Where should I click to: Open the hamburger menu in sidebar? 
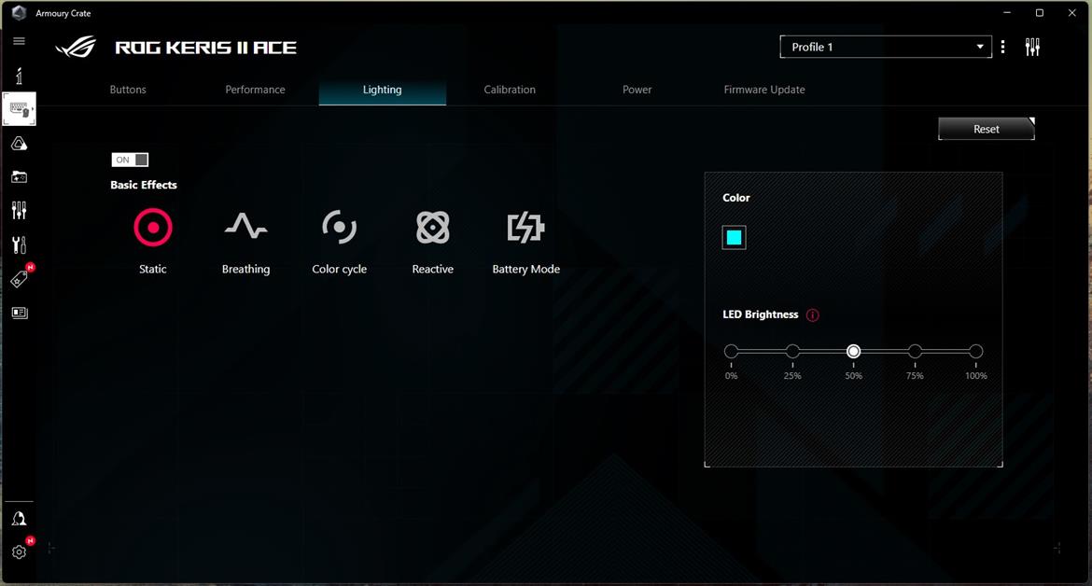click(x=19, y=41)
